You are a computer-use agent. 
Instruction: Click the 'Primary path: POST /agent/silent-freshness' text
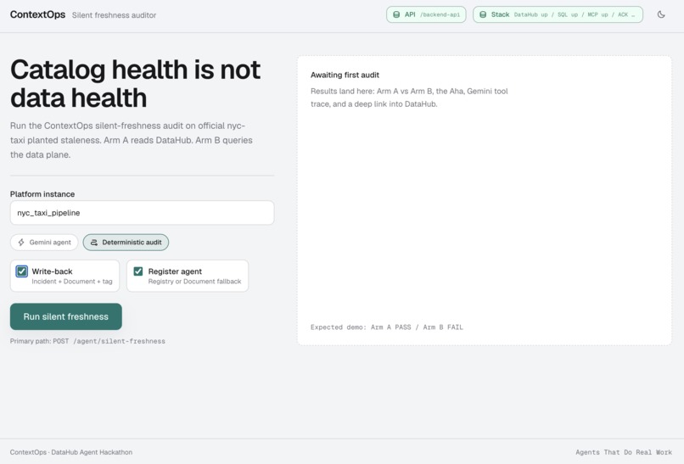(87, 341)
